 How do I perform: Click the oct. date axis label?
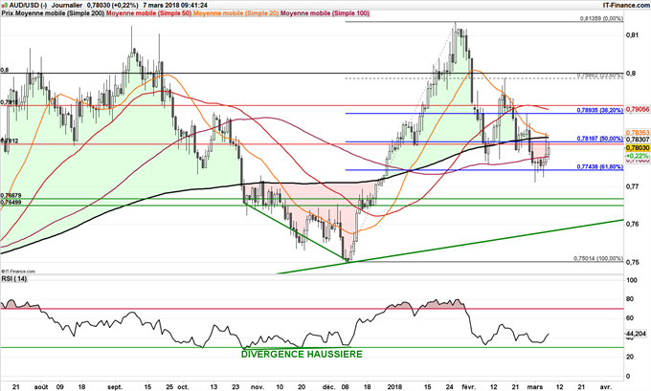pos(183,387)
